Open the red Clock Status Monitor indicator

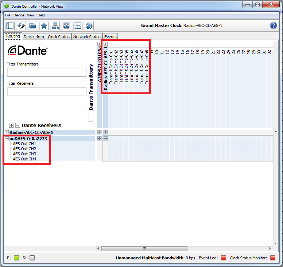pyautogui.click(x=273, y=258)
